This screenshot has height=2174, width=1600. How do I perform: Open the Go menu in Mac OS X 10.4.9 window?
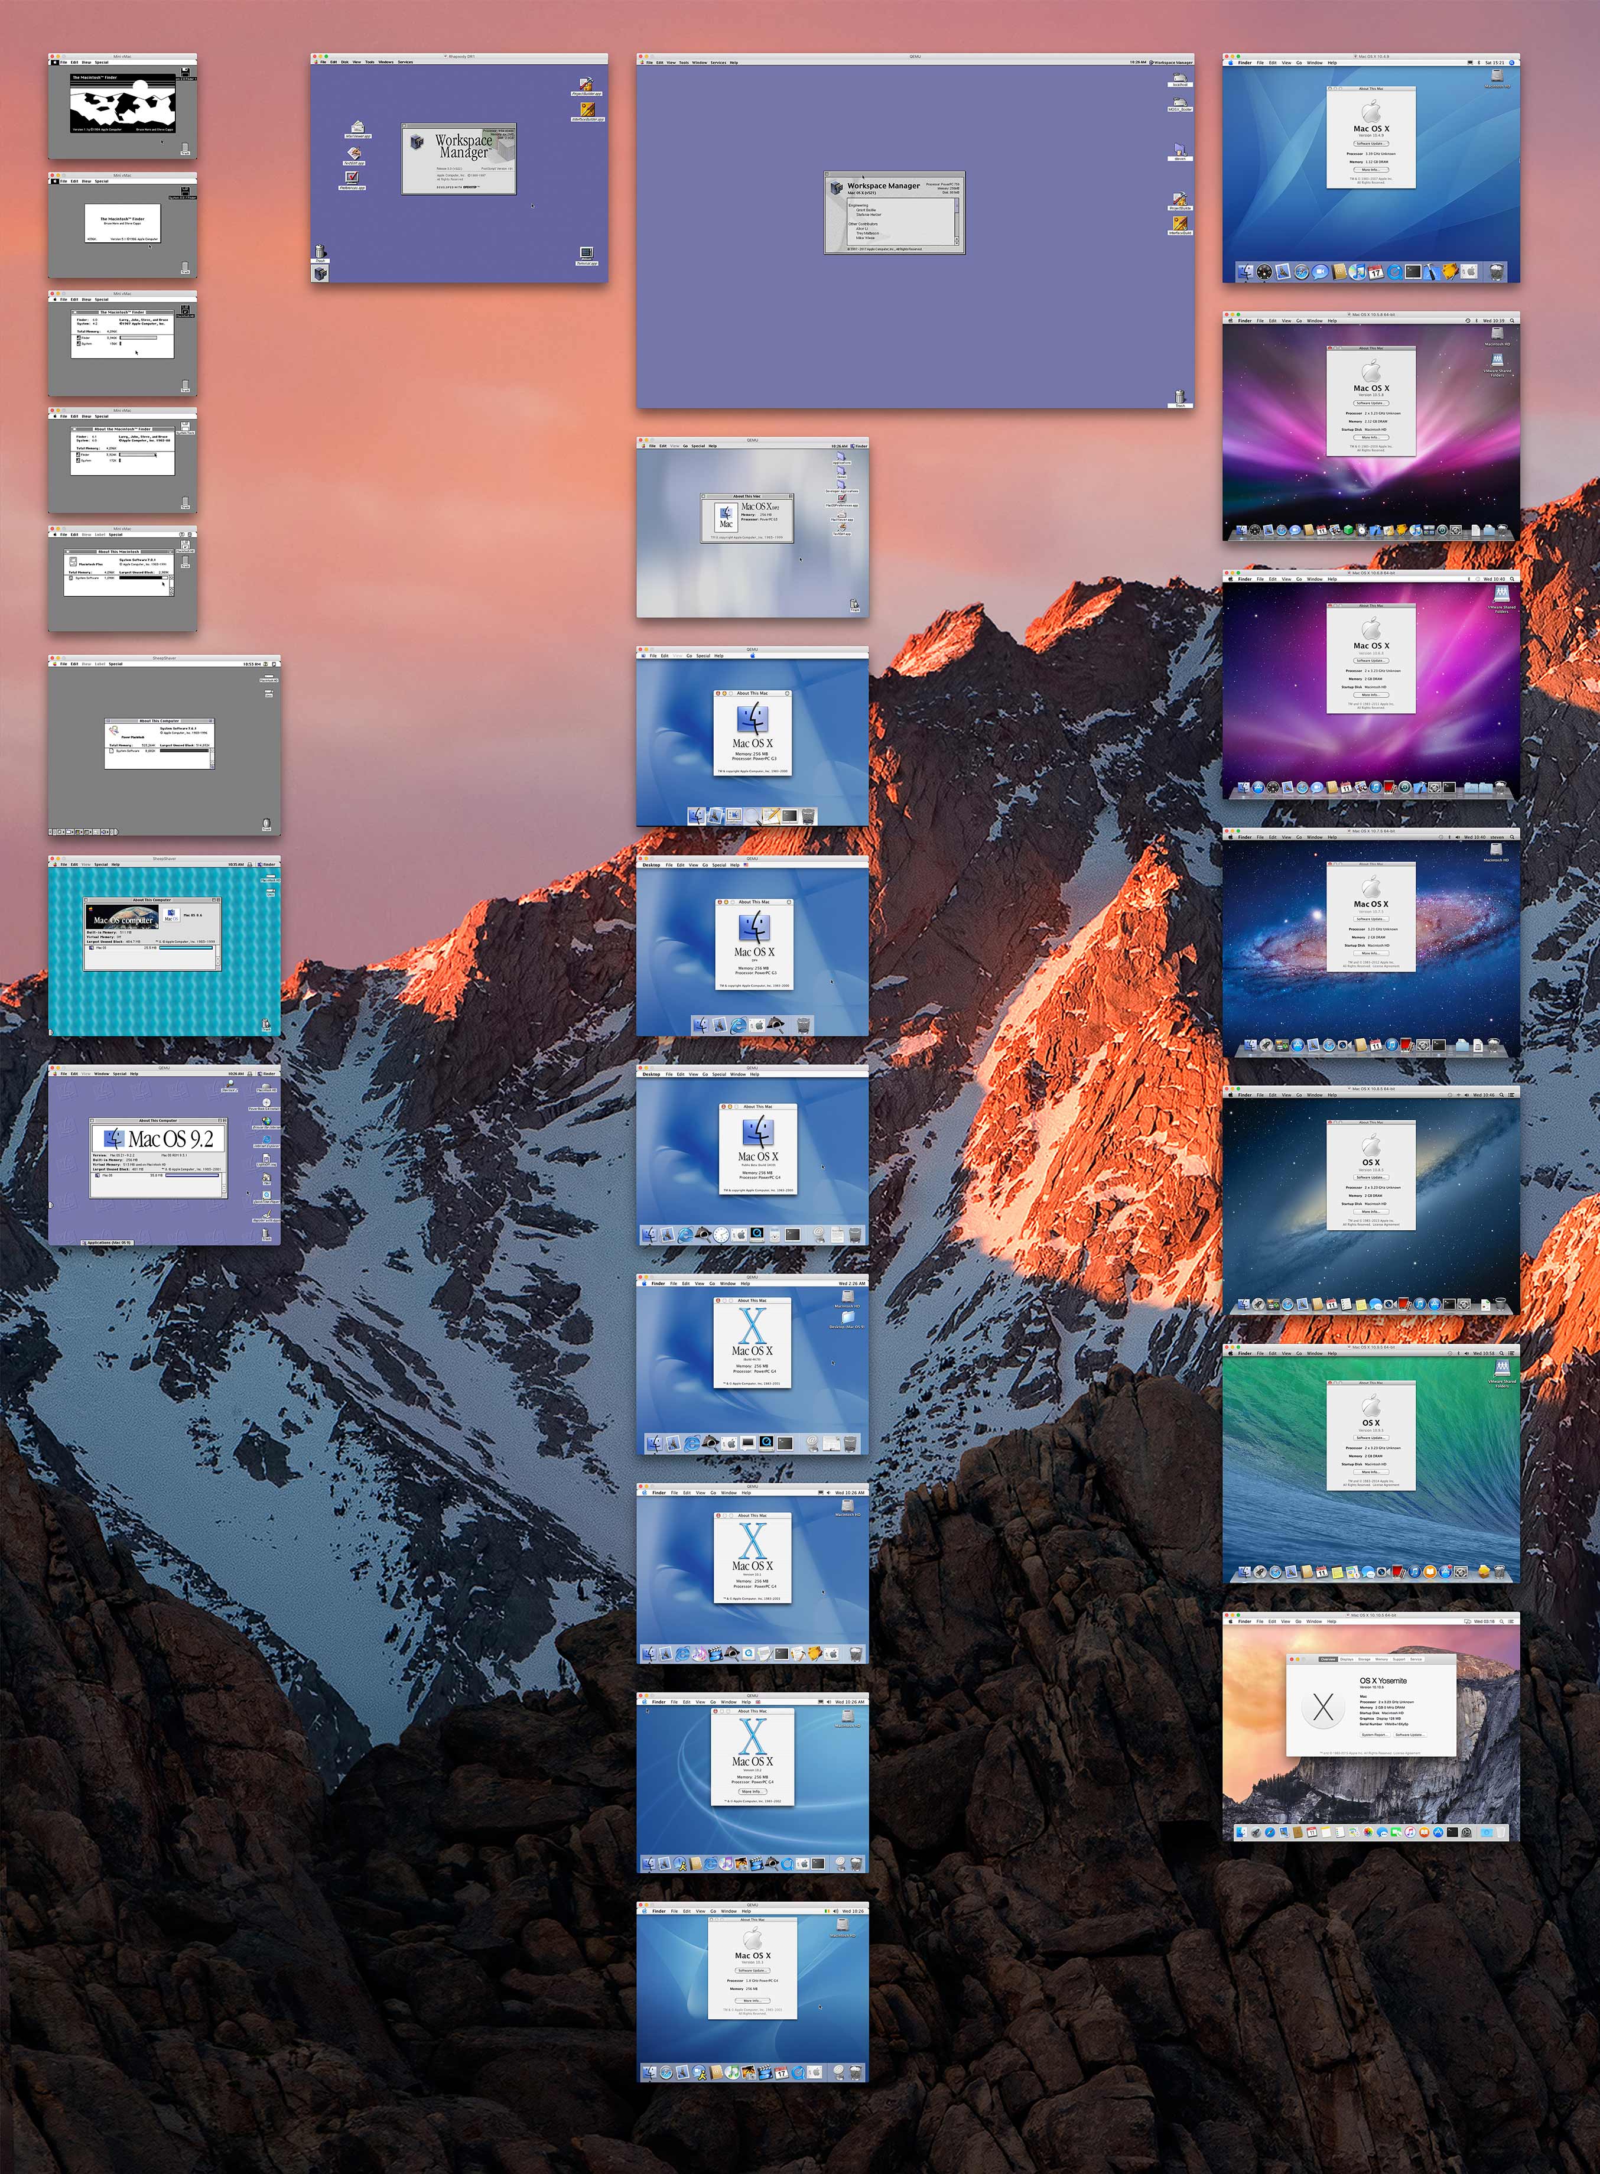pyautogui.click(x=1300, y=63)
